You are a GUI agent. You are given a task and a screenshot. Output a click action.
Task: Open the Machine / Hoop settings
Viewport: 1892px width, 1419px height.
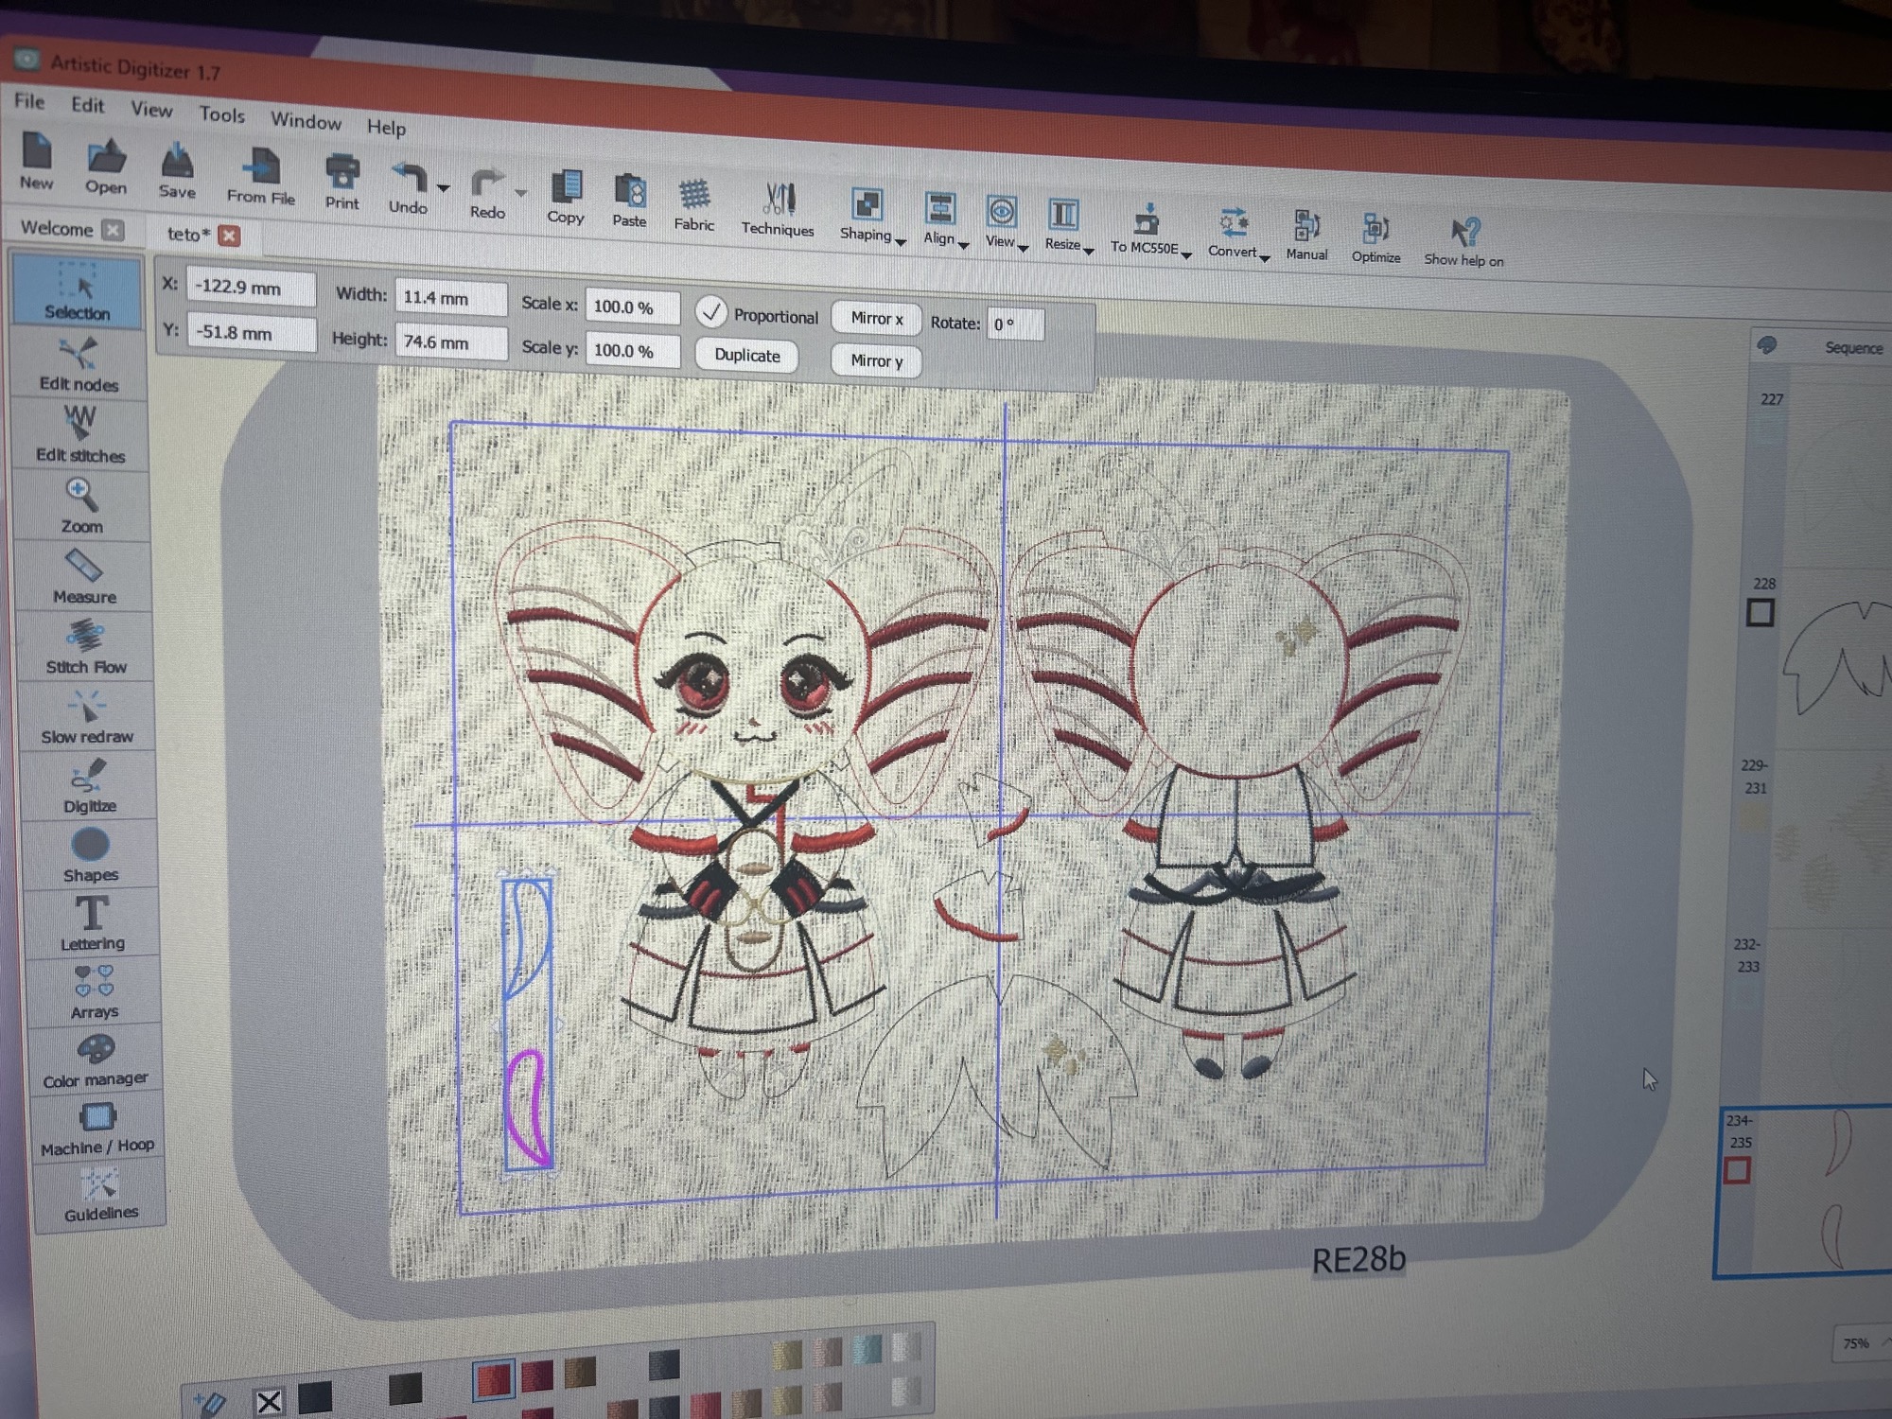[x=97, y=1129]
